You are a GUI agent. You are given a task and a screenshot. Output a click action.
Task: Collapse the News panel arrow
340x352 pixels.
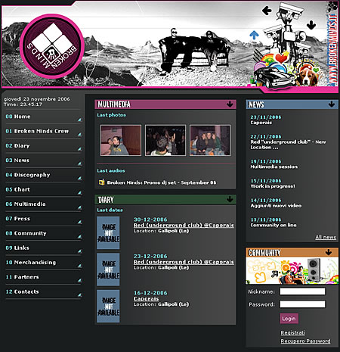pos(332,104)
